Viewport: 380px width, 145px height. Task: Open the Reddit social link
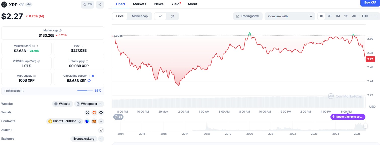click(94, 113)
